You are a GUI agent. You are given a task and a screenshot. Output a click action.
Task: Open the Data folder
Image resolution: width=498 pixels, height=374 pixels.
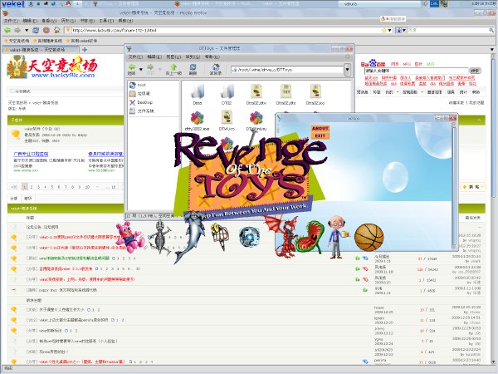tap(198, 95)
